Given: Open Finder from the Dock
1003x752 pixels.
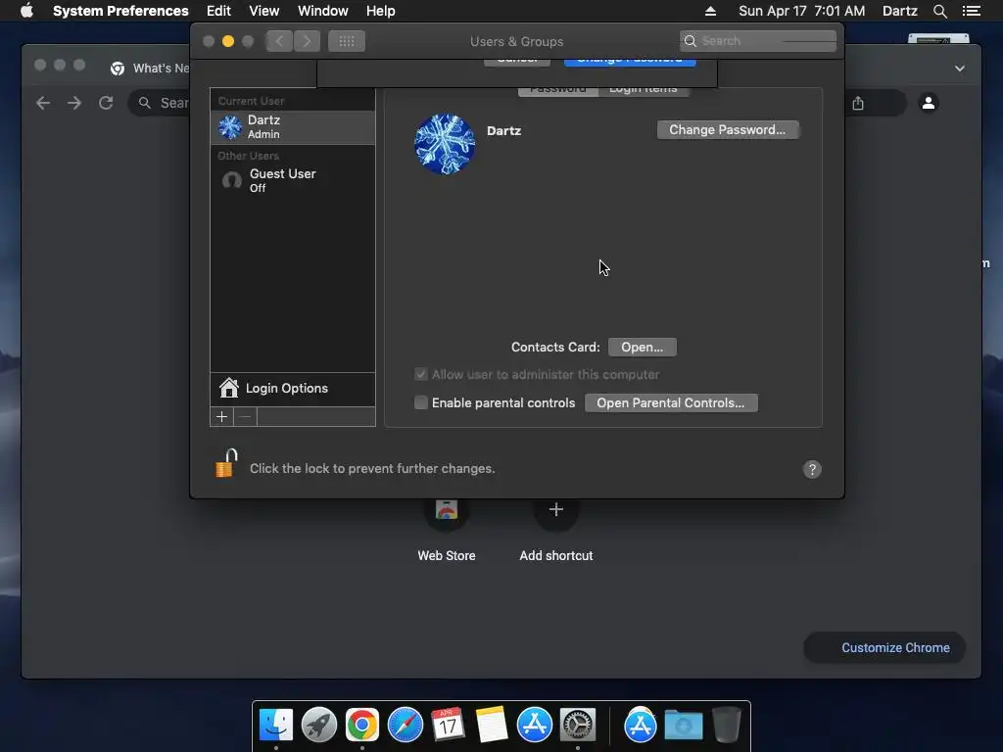Looking at the screenshot, I should pos(276,726).
